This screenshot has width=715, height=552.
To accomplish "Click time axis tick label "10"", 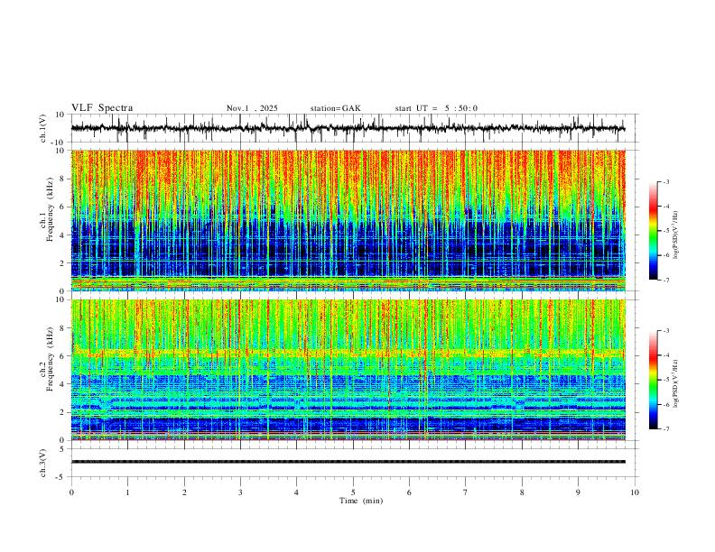I will tap(635, 492).
